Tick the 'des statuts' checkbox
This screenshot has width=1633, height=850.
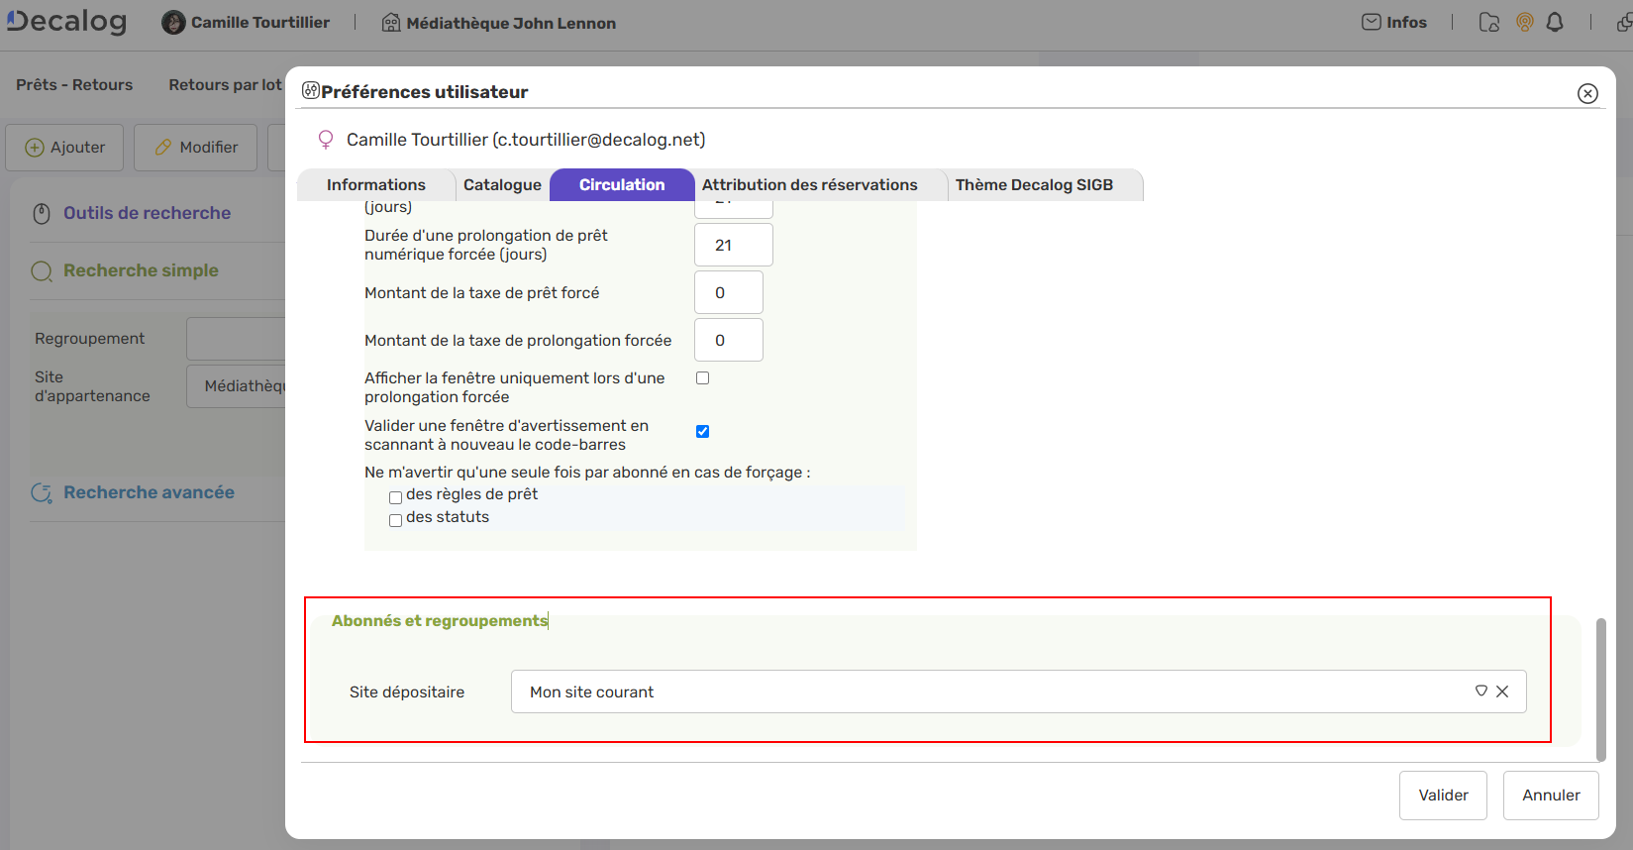tap(395, 520)
